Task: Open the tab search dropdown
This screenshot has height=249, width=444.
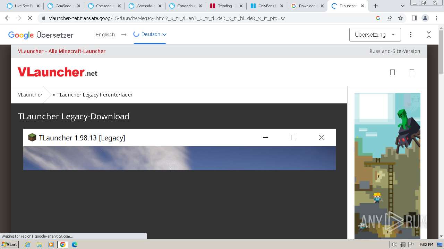Action: click(x=403, y=6)
